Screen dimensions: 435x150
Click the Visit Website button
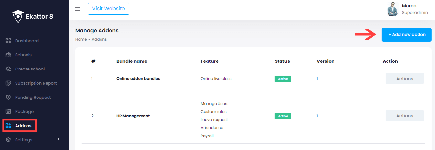[x=108, y=9]
